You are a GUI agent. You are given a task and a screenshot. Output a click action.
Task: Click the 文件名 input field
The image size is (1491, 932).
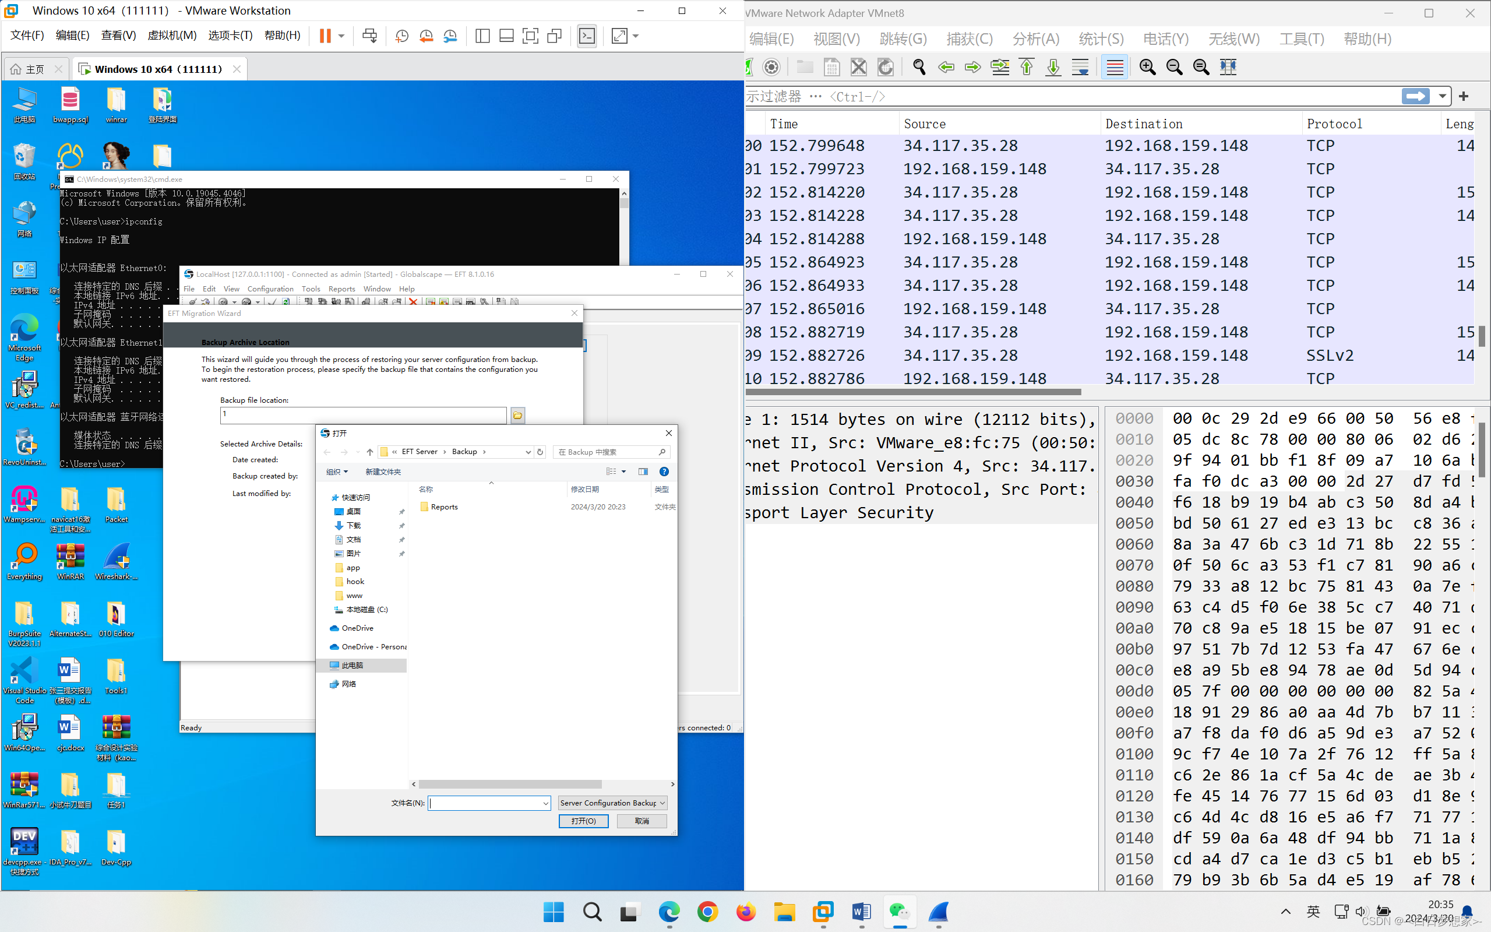tap(485, 803)
